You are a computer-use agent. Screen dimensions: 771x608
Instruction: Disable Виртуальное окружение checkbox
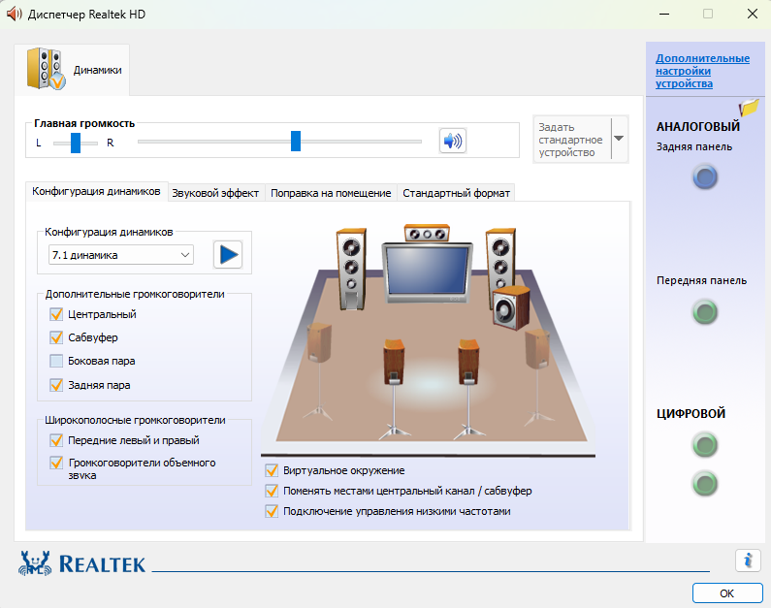pyautogui.click(x=272, y=470)
